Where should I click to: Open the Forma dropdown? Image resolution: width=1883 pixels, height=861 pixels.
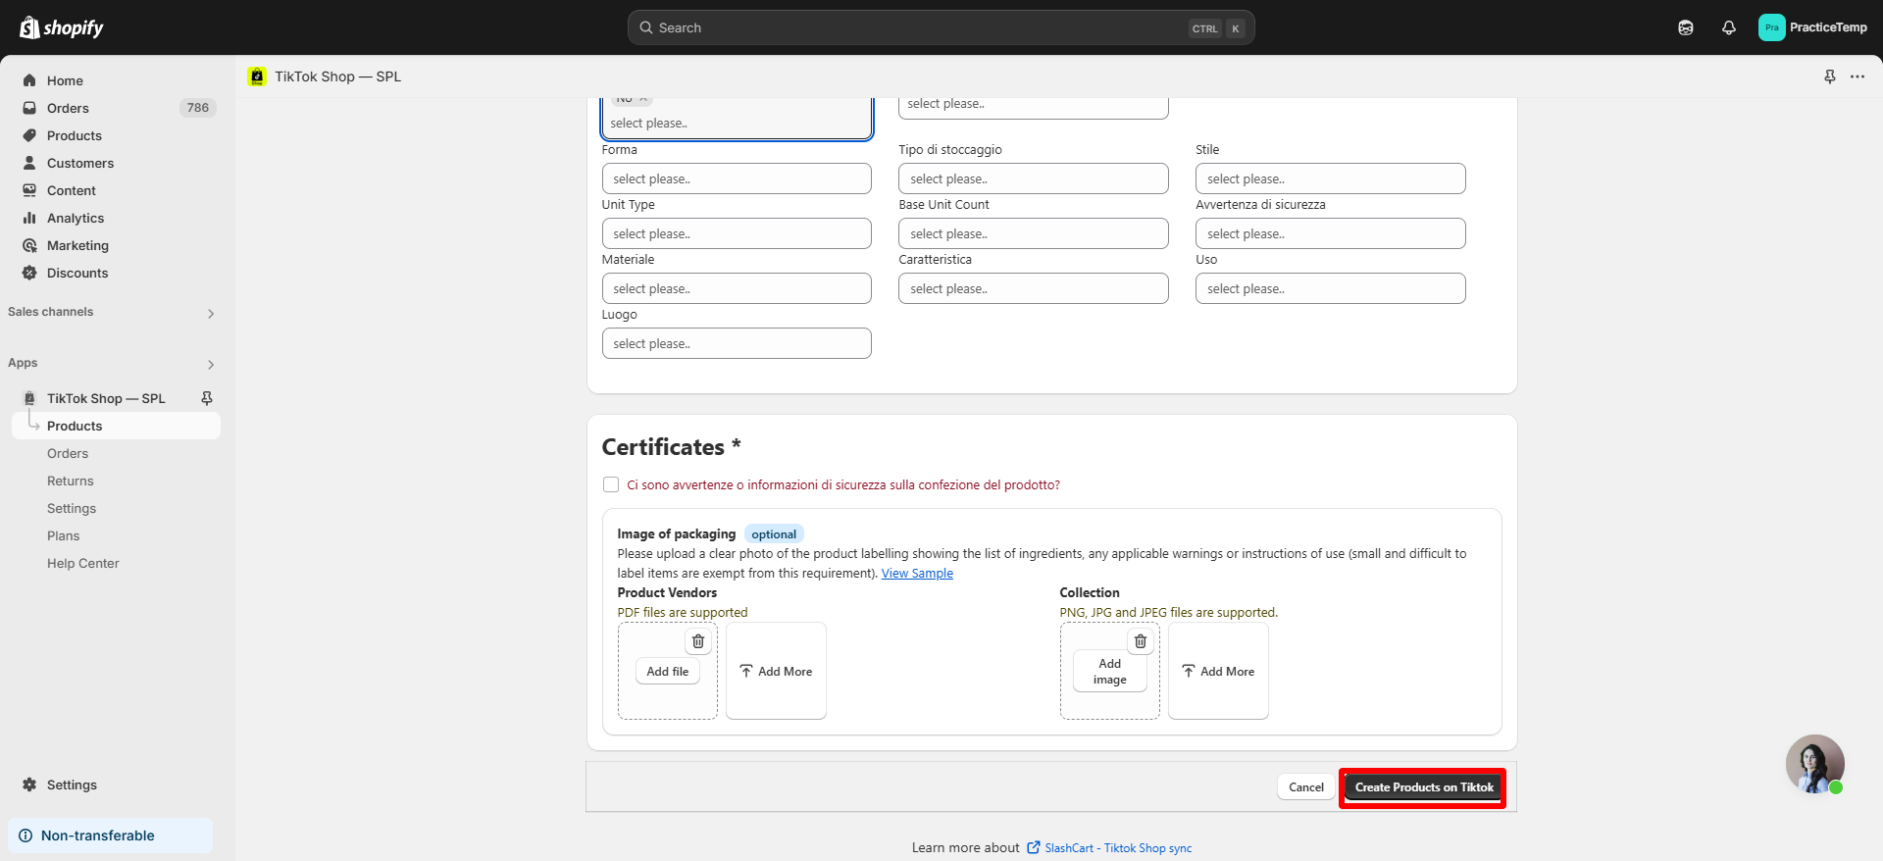(x=737, y=178)
